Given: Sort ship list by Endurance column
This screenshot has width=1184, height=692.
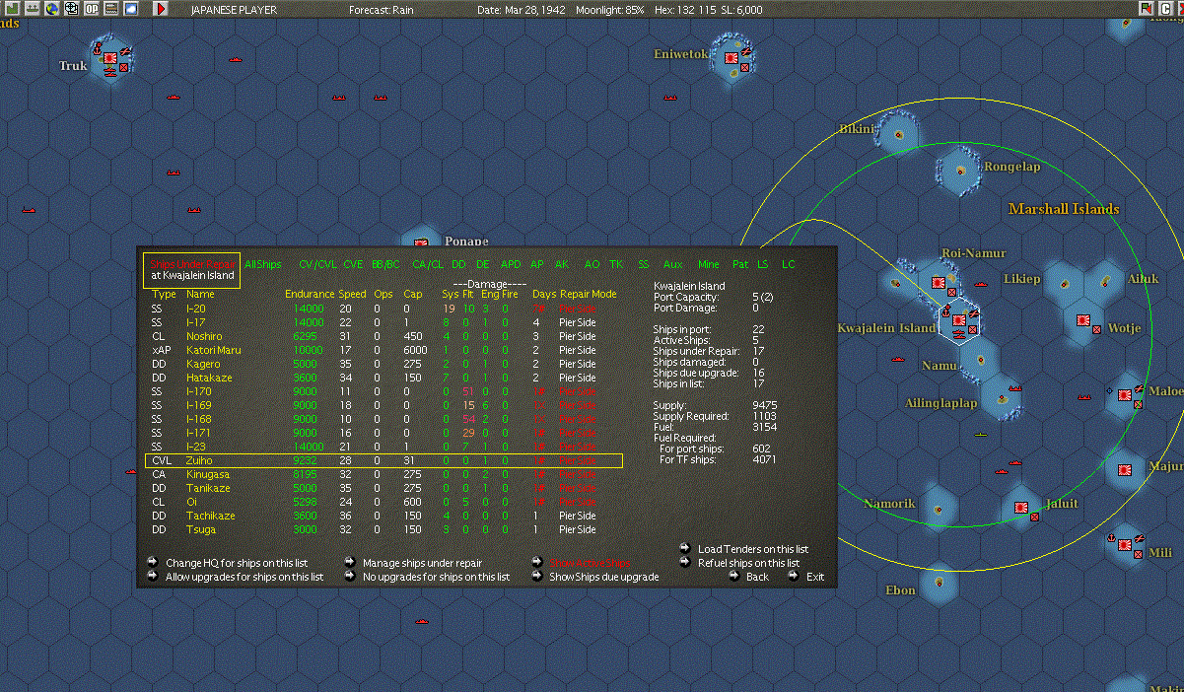Looking at the screenshot, I should pyautogui.click(x=310, y=294).
